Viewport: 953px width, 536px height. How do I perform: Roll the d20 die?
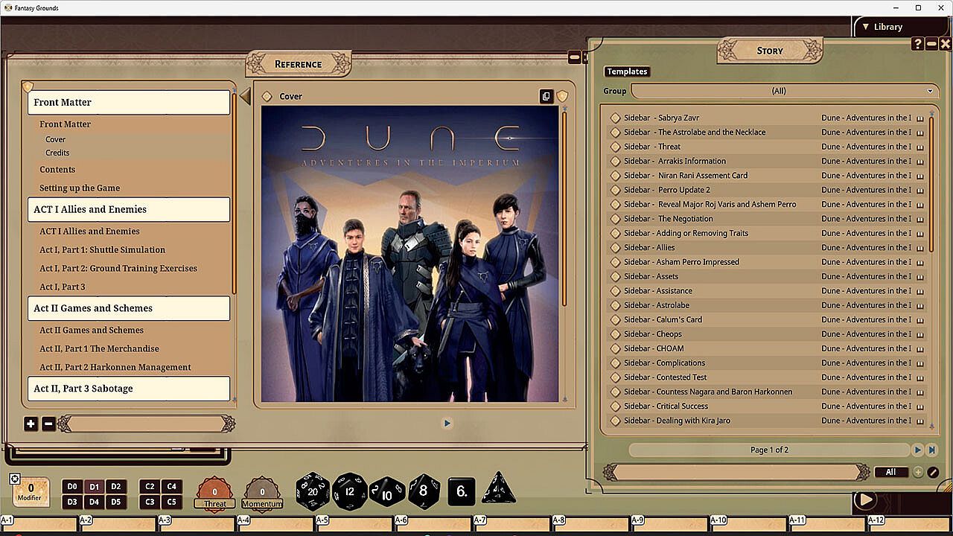[313, 491]
